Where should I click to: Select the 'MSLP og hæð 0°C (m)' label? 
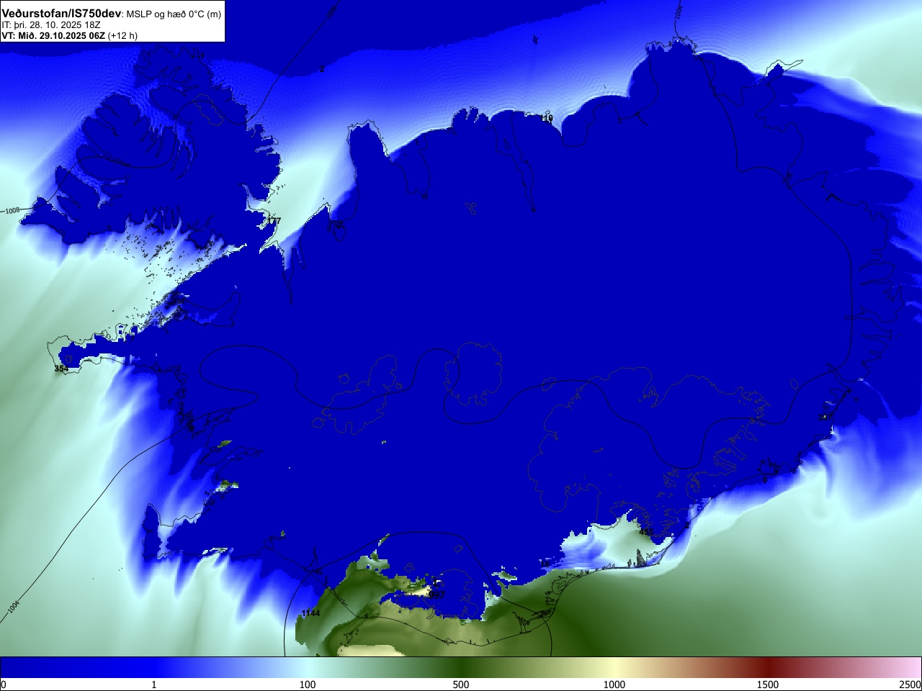(174, 14)
